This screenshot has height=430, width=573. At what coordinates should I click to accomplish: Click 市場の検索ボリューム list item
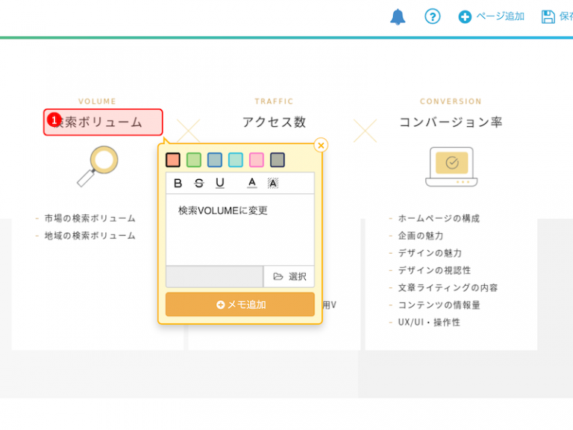(90, 218)
